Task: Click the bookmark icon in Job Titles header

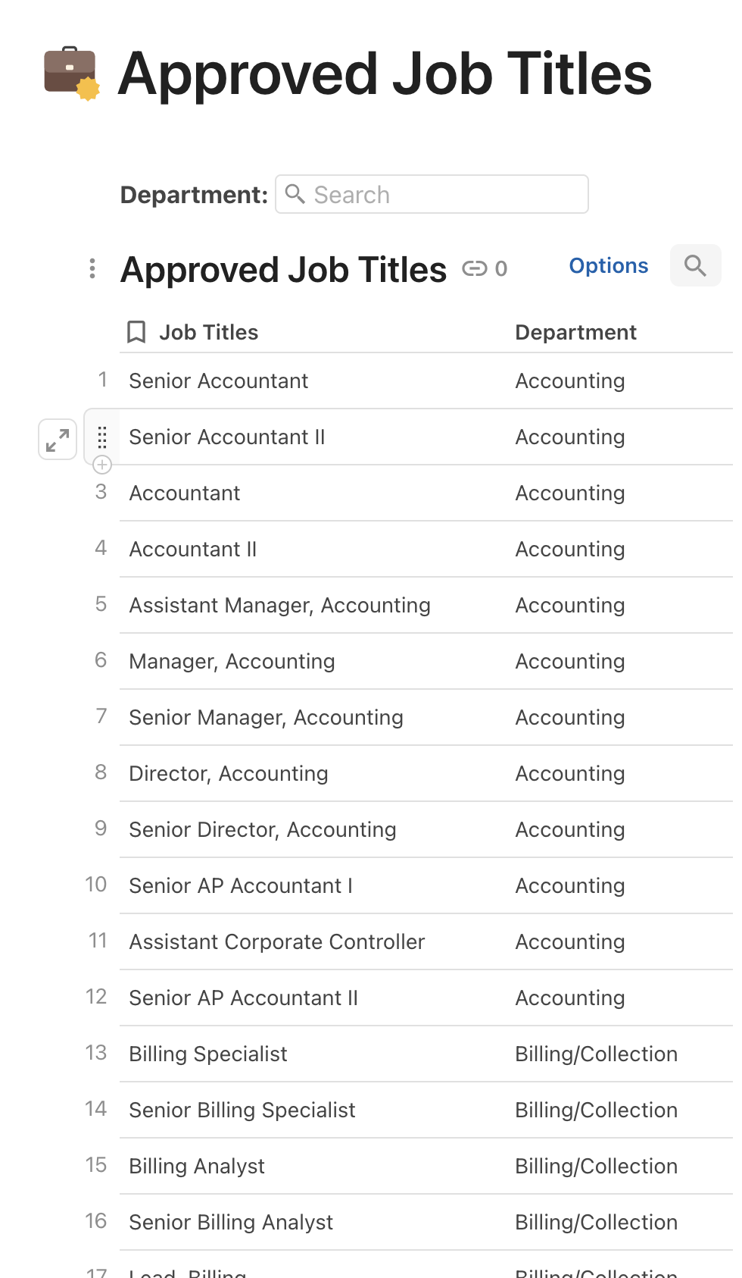Action: 136,332
